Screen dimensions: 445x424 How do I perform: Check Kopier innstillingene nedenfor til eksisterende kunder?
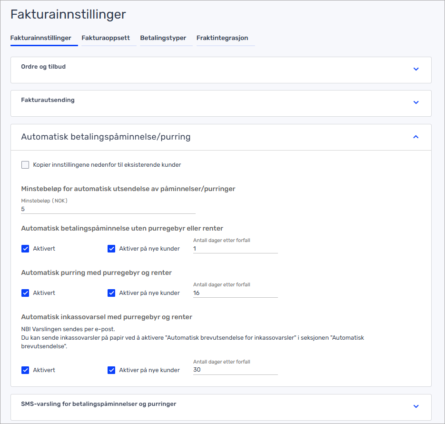(26, 165)
